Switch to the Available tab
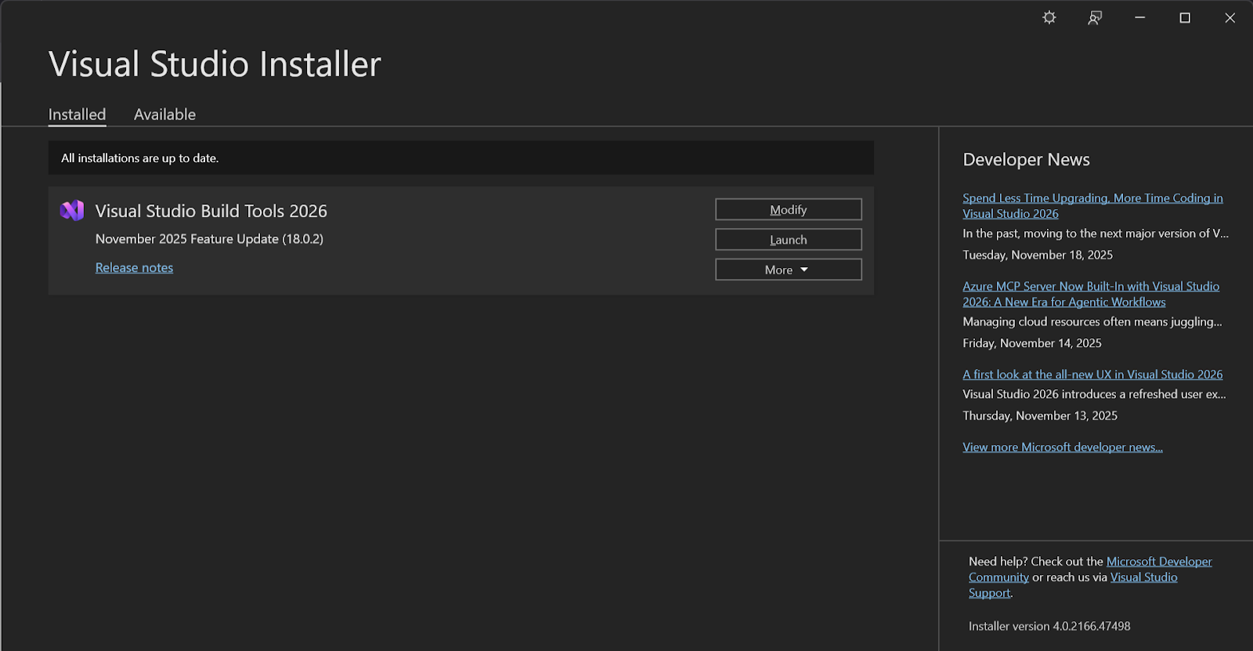Screen dimensions: 1253x651 (164, 114)
